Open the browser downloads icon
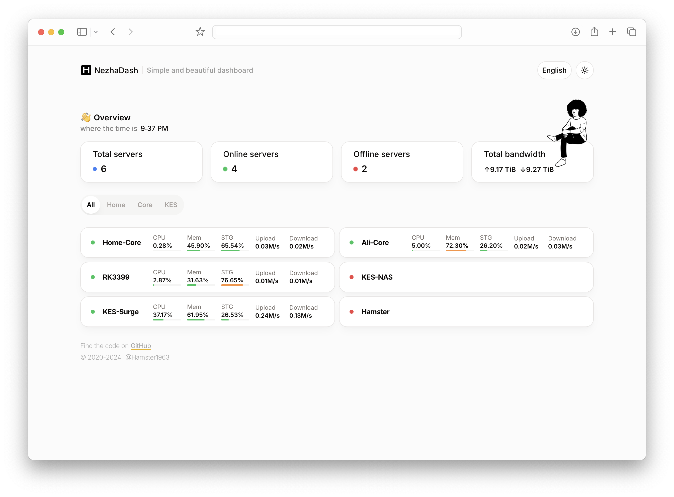This screenshot has height=497, width=674. (x=575, y=32)
